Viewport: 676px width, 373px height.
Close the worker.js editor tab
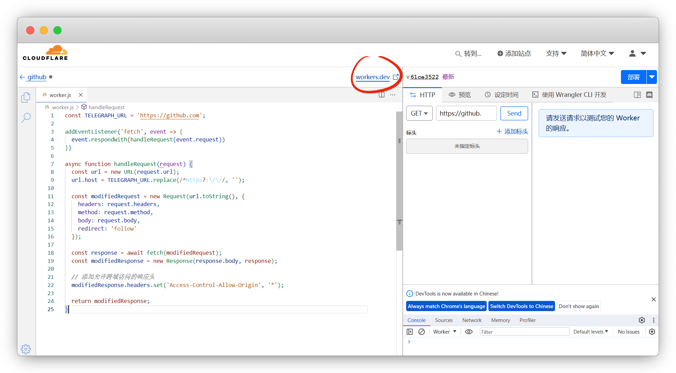tap(81, 95)
